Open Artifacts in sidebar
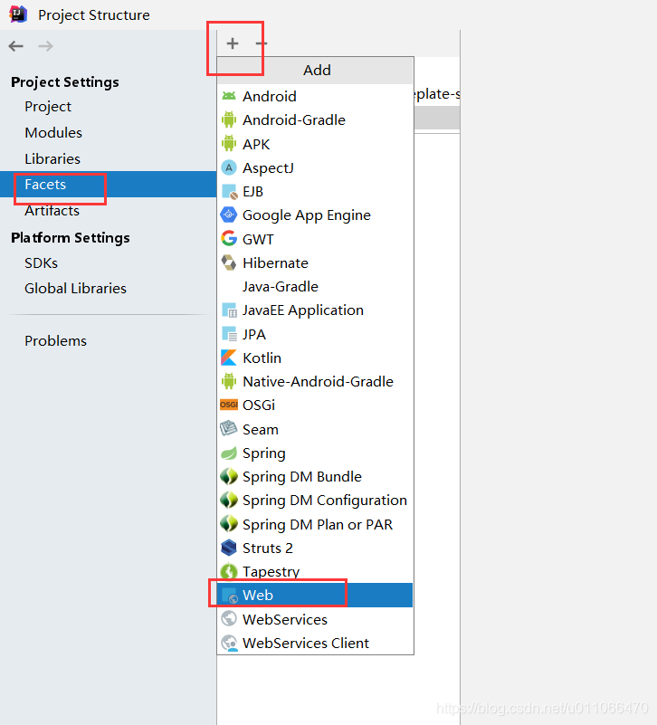 [52, 210]
